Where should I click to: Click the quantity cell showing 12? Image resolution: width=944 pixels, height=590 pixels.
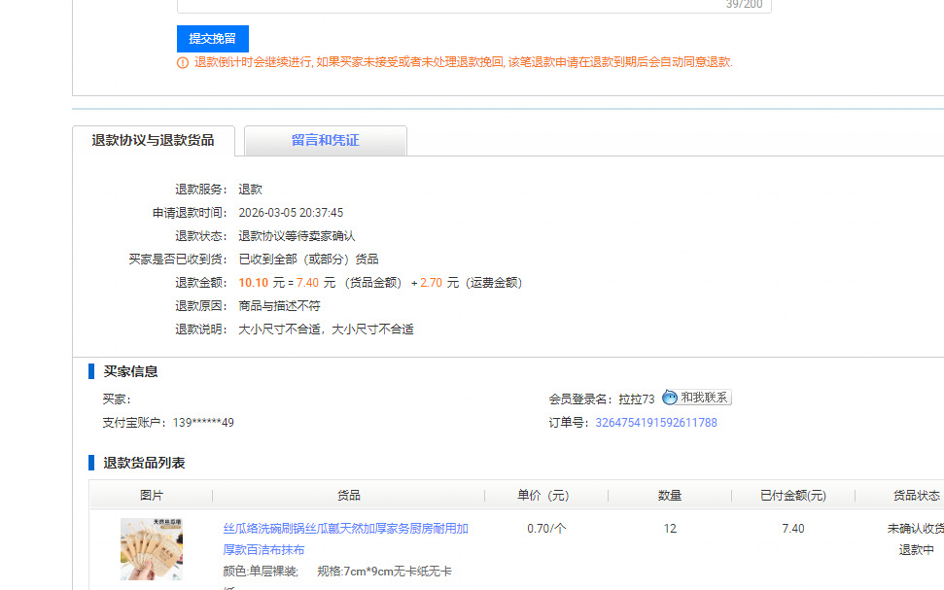point(670,529)
